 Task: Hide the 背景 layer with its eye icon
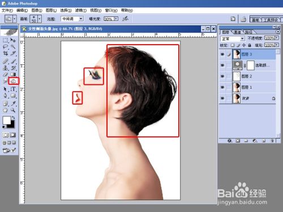pyautogui.click(x=222, y=98)
